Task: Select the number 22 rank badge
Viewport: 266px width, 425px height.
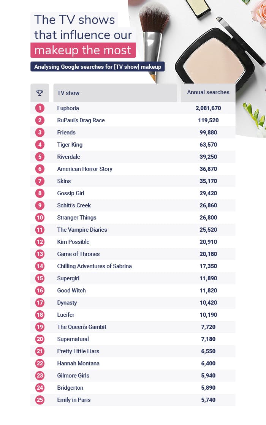Action: pyautogui.click(x=40, y=363)
